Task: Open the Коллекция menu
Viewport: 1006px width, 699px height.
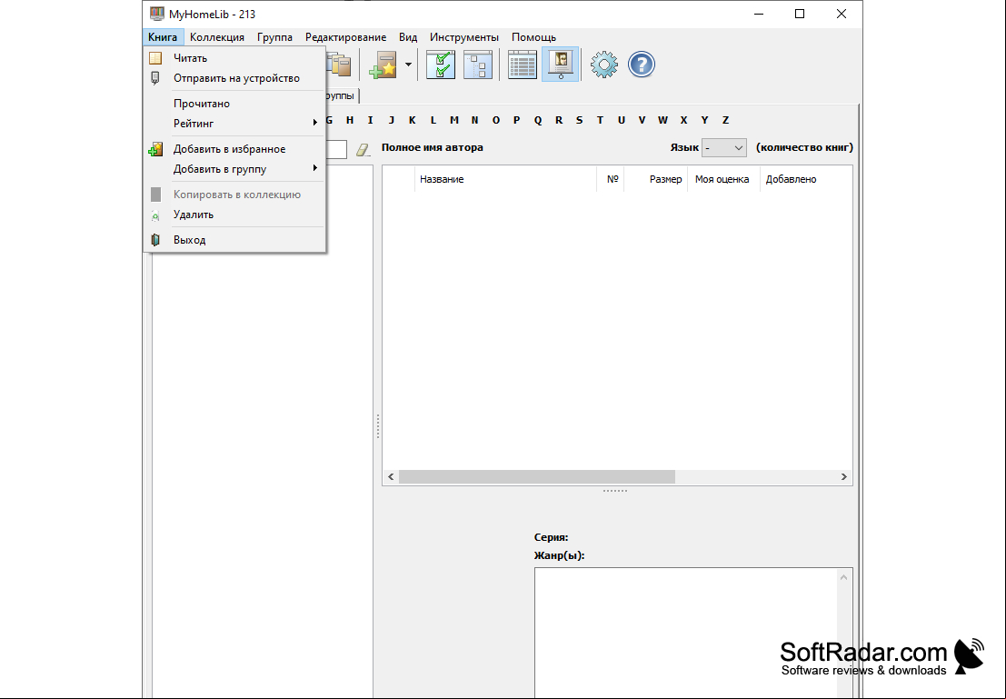Action: (x=217, y=37)
